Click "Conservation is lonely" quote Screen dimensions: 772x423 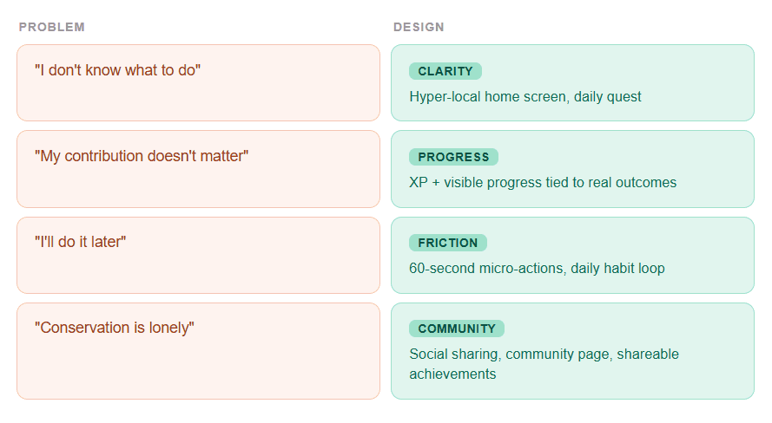(x=115, y=328)
